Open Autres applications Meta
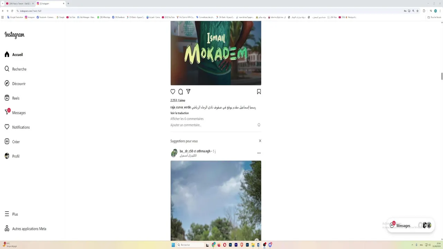Viewport: 443px width, 249px height. coord(25,229)
